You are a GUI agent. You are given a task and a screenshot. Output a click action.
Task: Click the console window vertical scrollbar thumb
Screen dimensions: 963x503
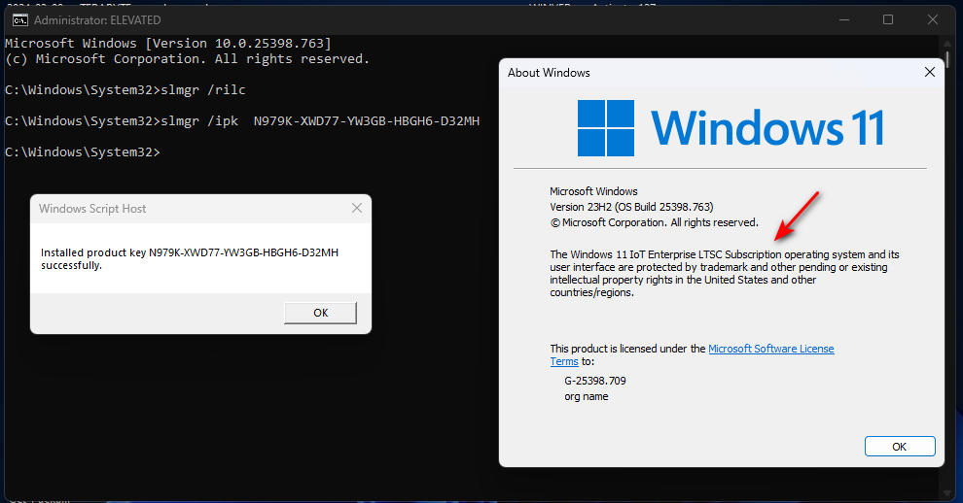(948, 59)
